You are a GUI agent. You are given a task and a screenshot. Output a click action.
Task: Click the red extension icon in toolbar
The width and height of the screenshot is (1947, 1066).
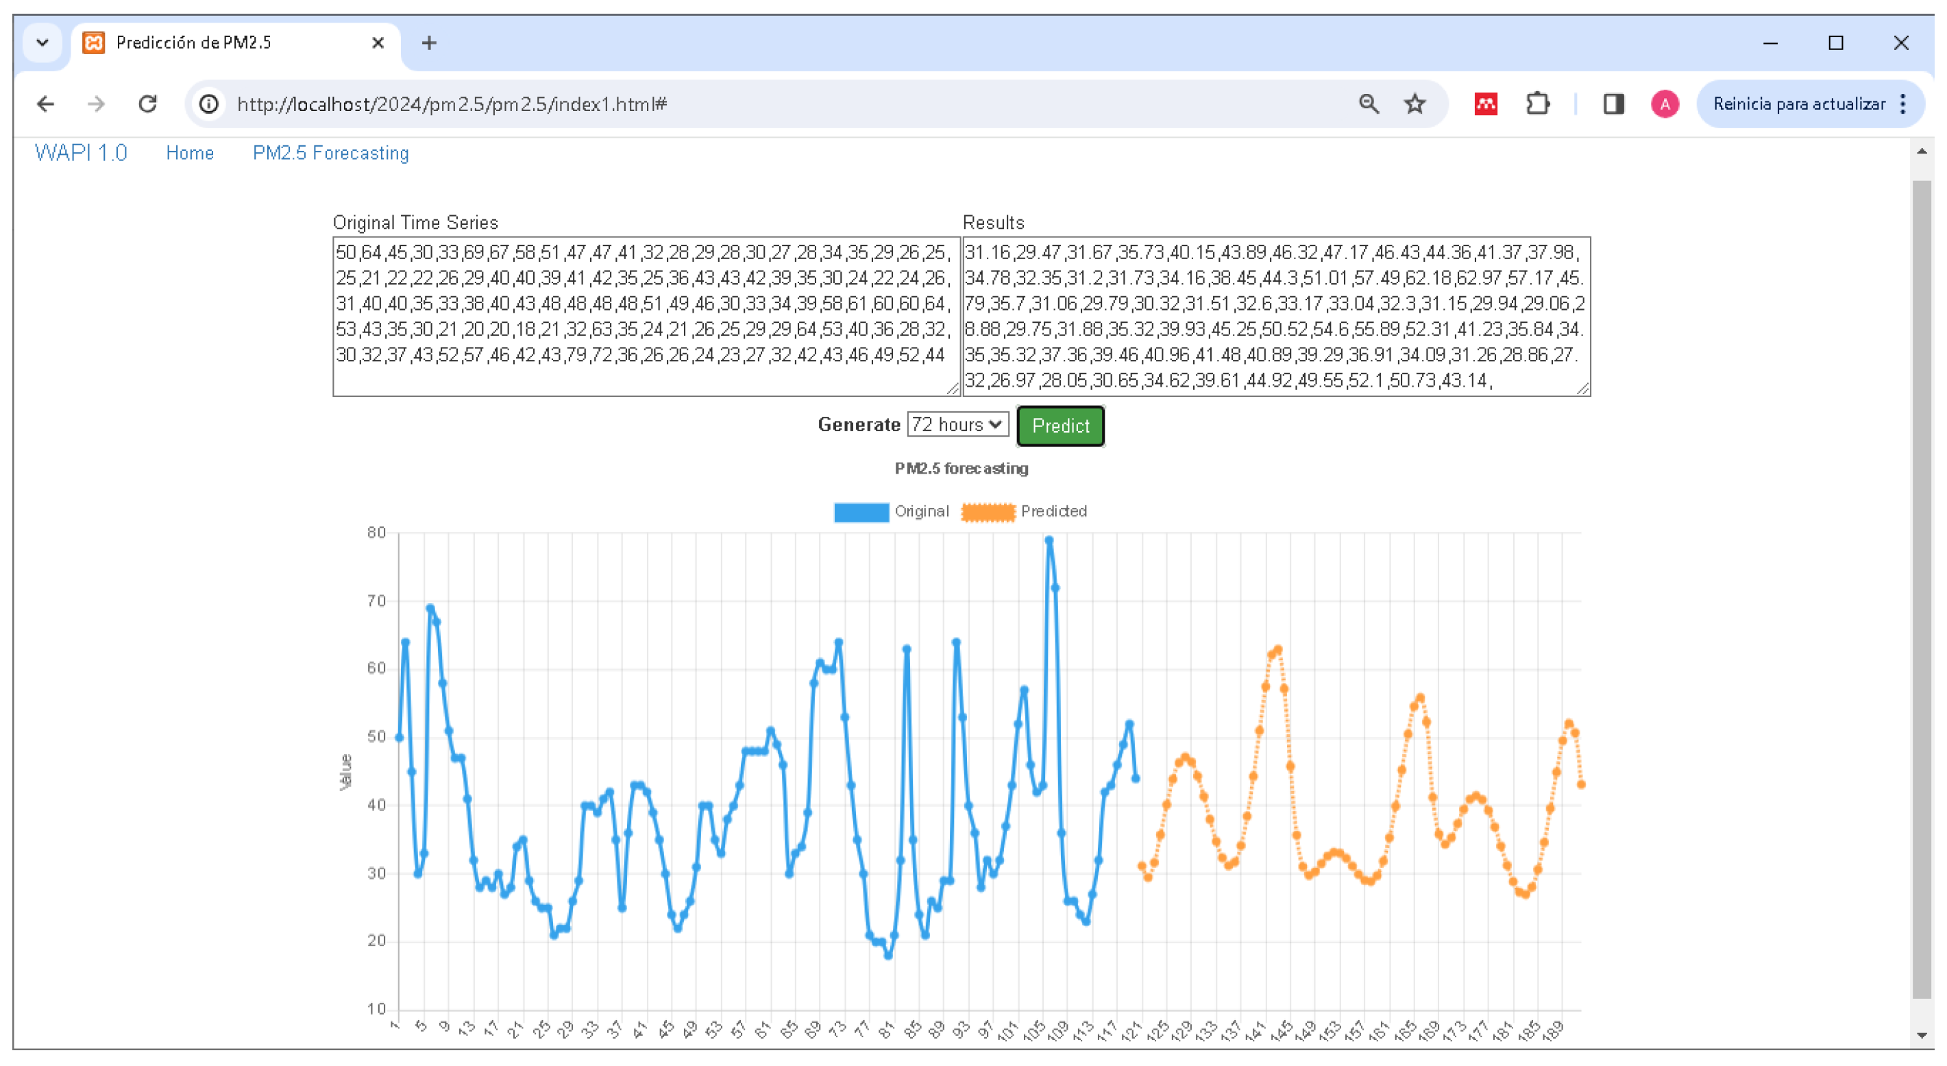pyautogui.click(x=1486, y=104)
